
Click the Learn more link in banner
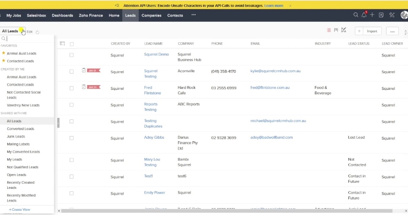click(274, 5)
